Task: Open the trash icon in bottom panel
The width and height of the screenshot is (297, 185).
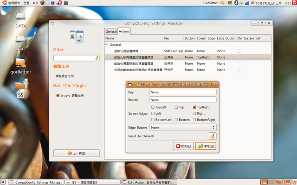Action: pyautogui.click(x=294, y=182)
